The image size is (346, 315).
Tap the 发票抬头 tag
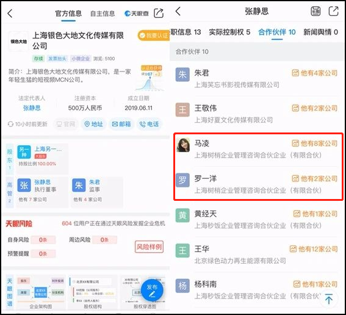(57, 59)
